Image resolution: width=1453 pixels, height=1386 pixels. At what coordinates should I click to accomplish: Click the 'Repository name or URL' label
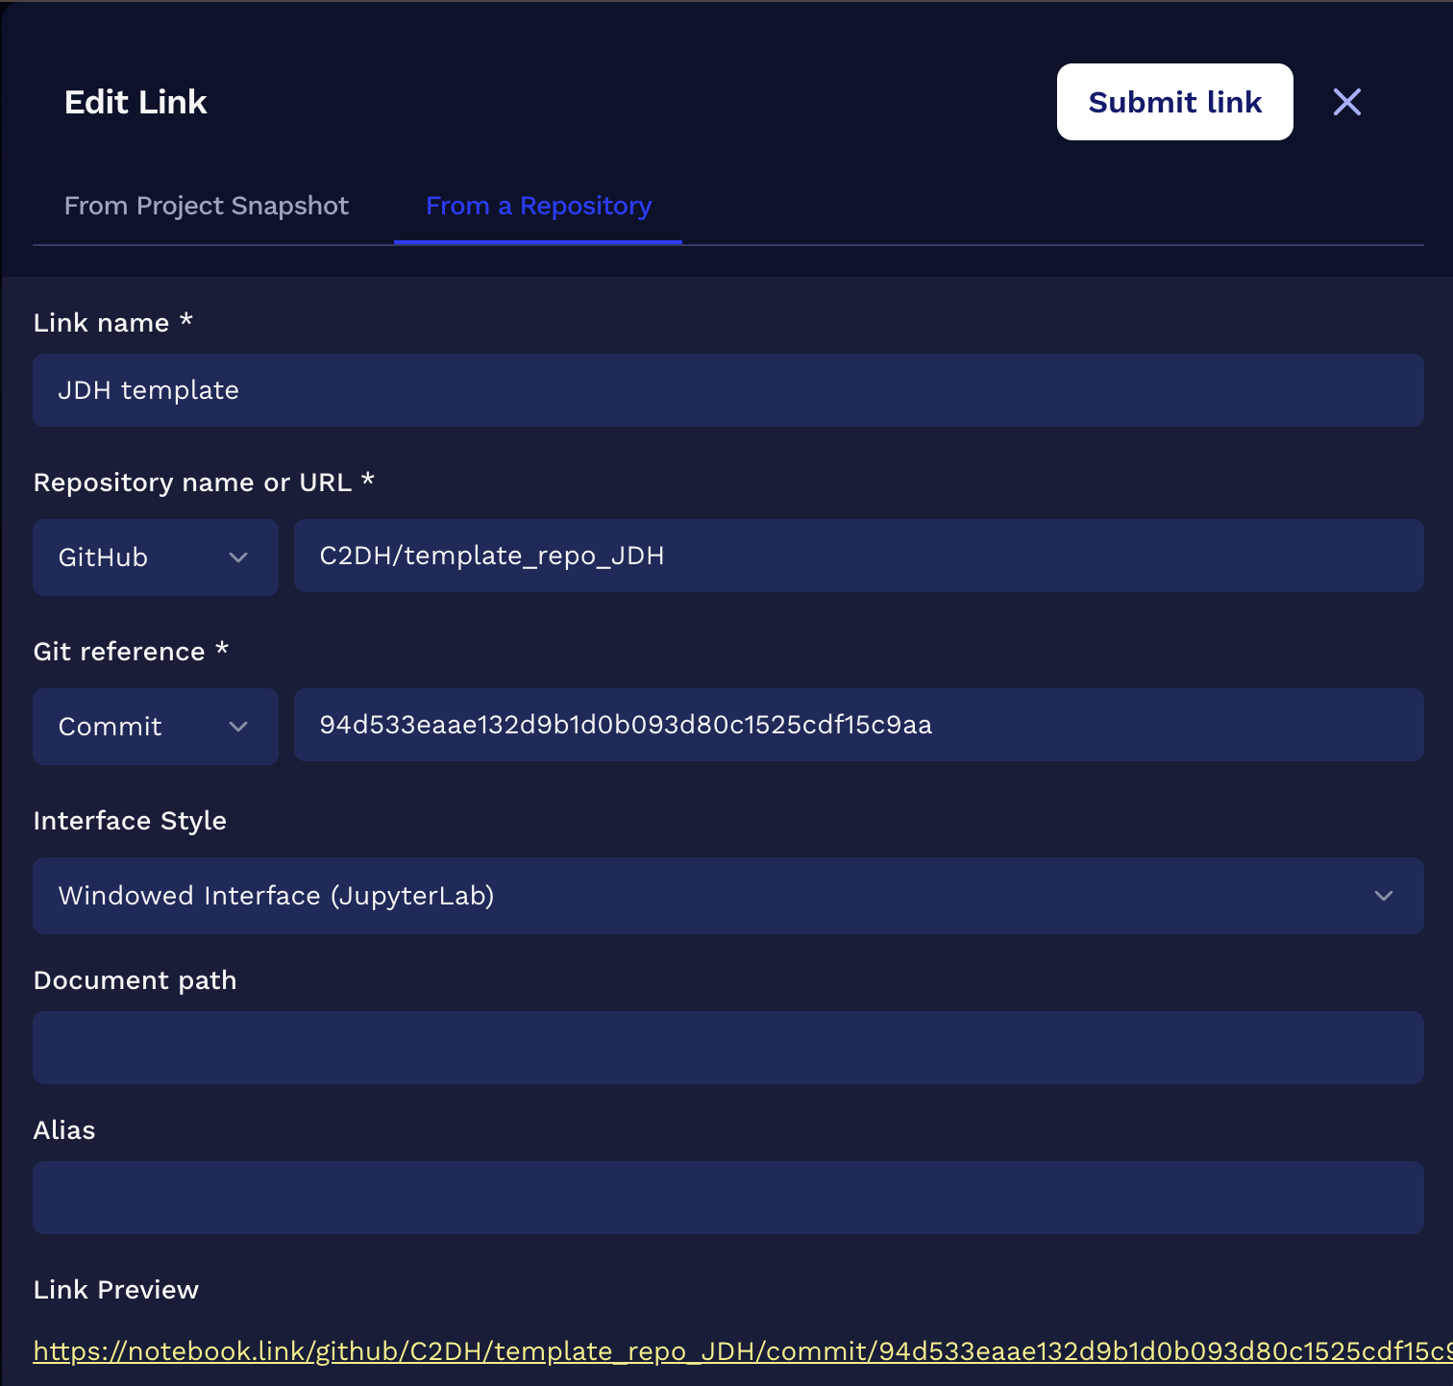204,483
